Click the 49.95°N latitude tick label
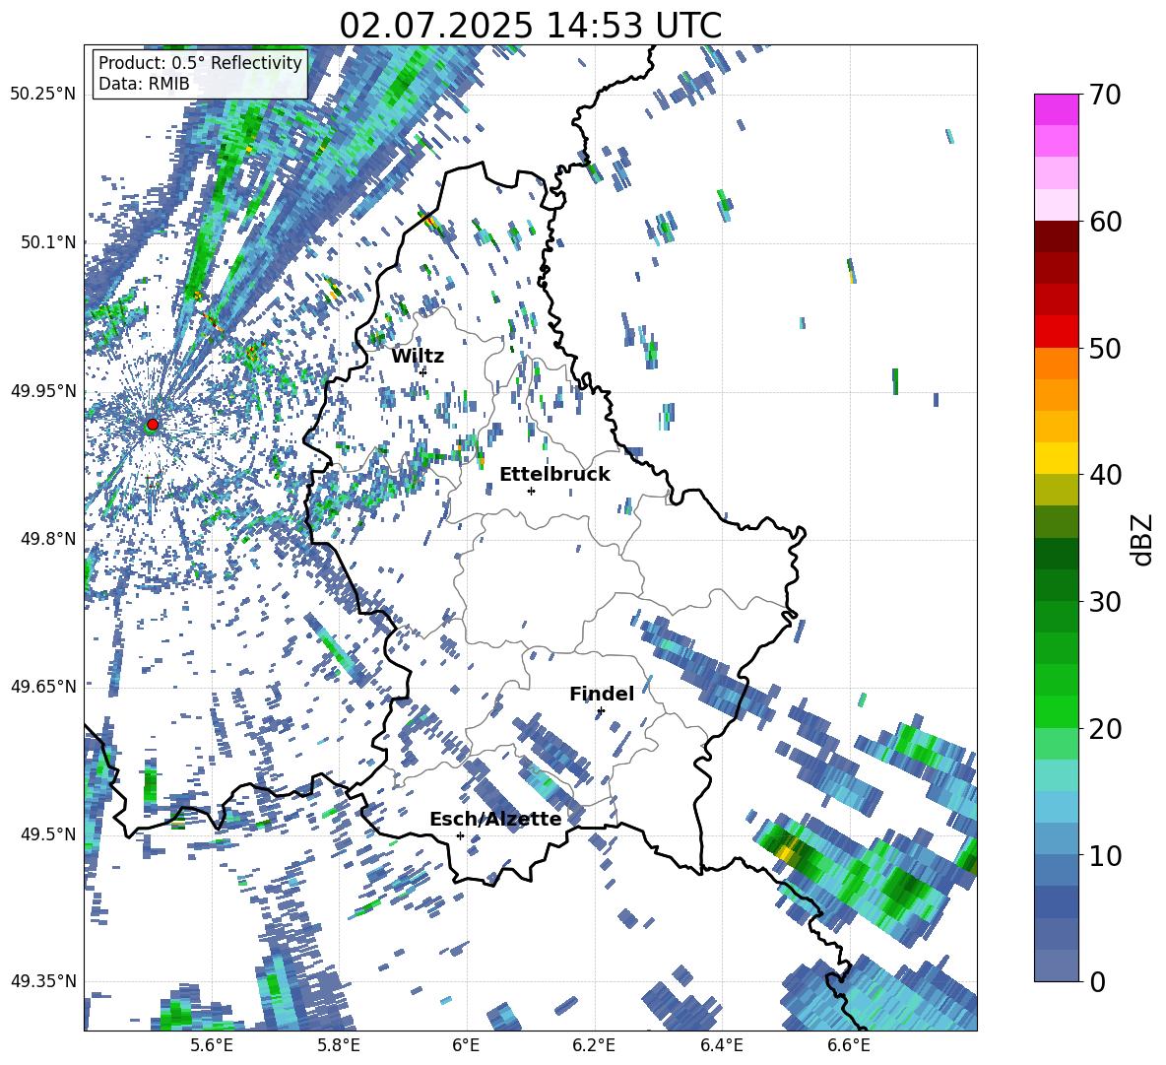Screen dimensions: 1166x1065 pos(43,390)
